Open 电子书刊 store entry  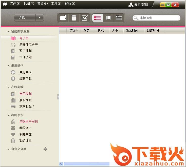pos(26,94)
